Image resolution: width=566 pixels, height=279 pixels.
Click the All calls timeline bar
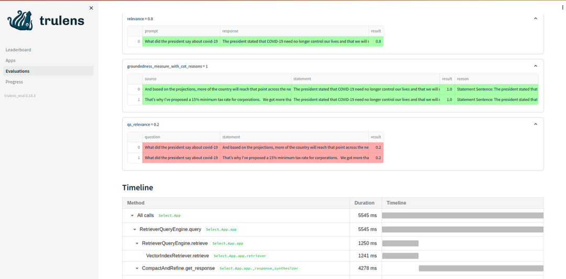pyautogui.click(x=463, y=216)
